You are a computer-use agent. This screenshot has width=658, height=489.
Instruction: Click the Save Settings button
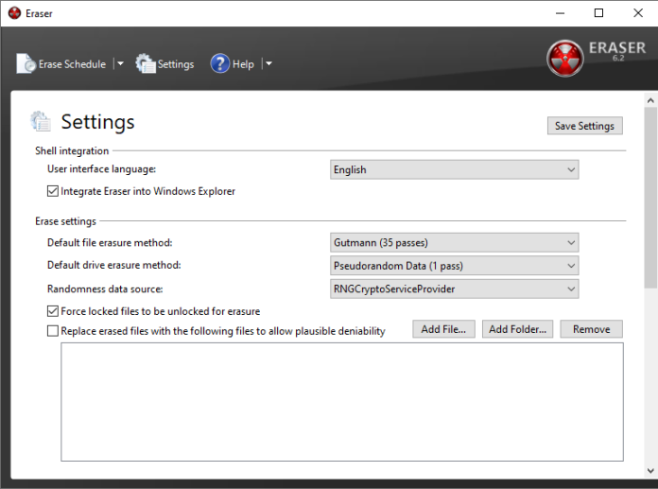point(584,126)
